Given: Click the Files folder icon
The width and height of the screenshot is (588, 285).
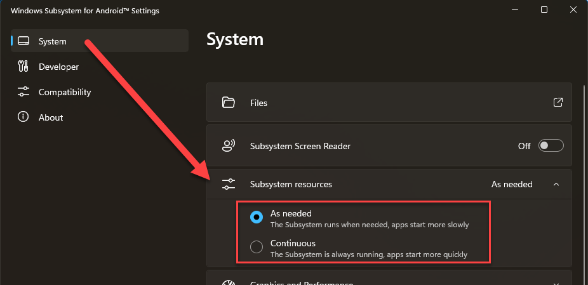Looking at the screenshot, I should pyautogui.click(x=229, y=103).
